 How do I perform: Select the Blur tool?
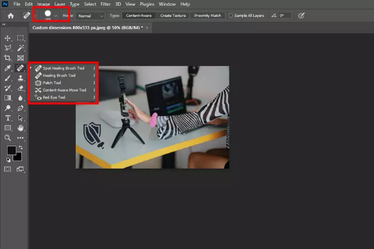coord(20,98)
